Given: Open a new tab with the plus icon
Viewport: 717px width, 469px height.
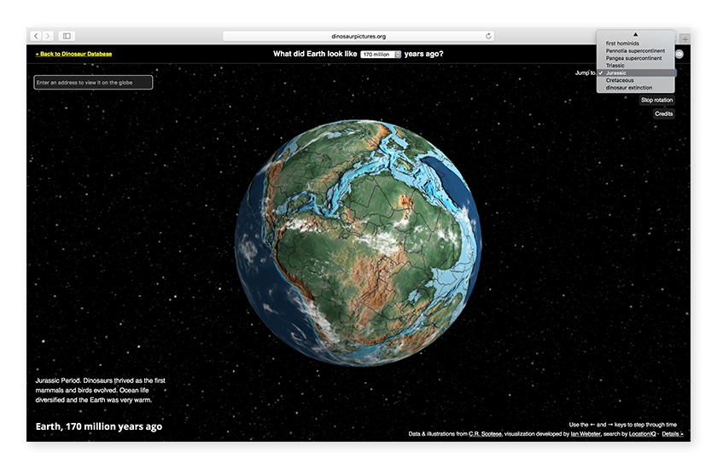Looking at the screenshot, I should [x=685, y=39].
